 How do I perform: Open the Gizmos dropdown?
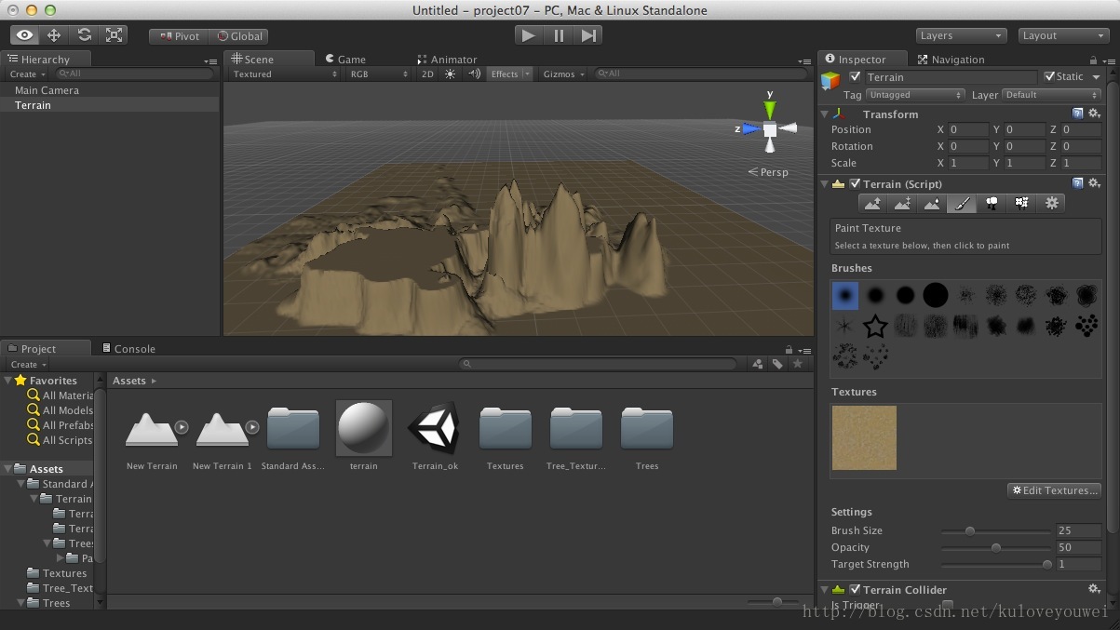pyautogui.click(x=564, y=74)
